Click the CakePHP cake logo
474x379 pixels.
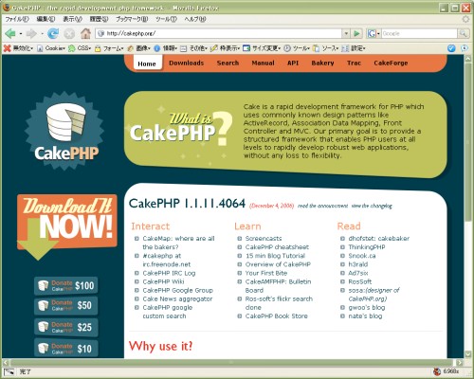click(x=64, y=131)
